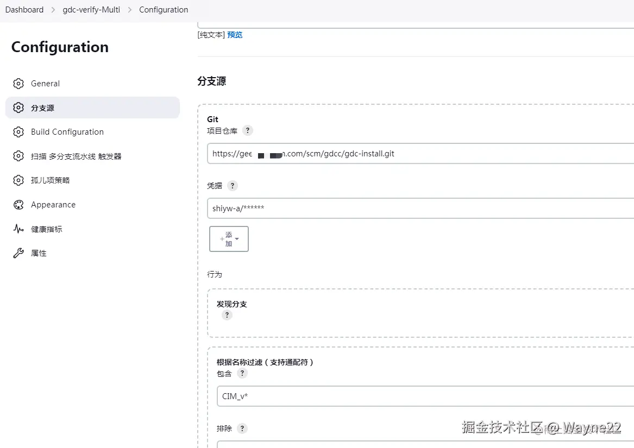The image size is (634, 448).
Task: Open 扫描 多分支流水线 触发器 section
Action: point(76,156)
